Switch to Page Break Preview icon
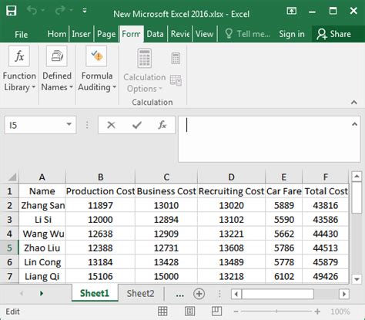This screenshot has width=365, height=320. [x=216, y=312]
